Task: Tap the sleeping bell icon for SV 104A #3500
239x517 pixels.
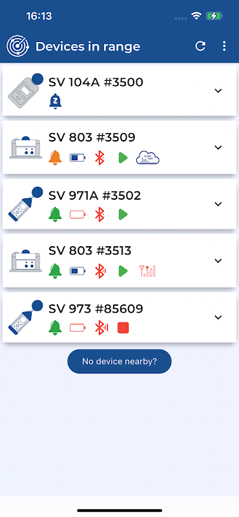Action: (56, 101)
